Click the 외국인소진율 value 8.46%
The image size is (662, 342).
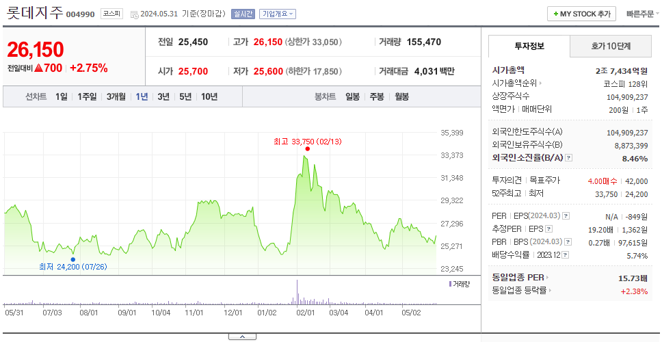click(635, 158)
